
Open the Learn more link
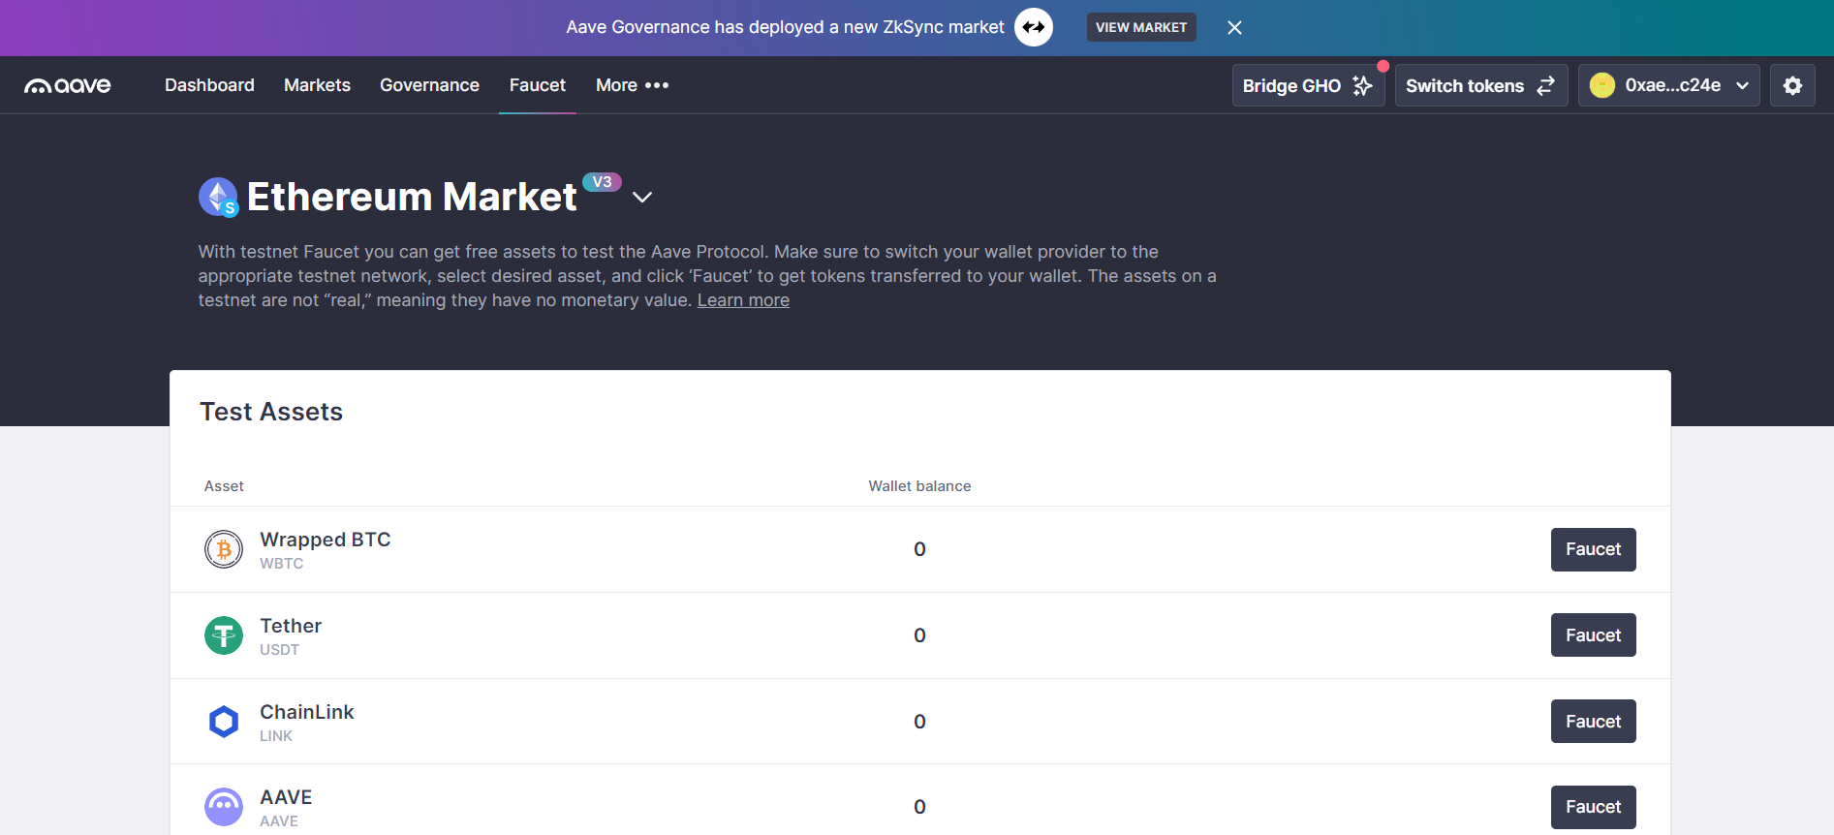[743, 300]
